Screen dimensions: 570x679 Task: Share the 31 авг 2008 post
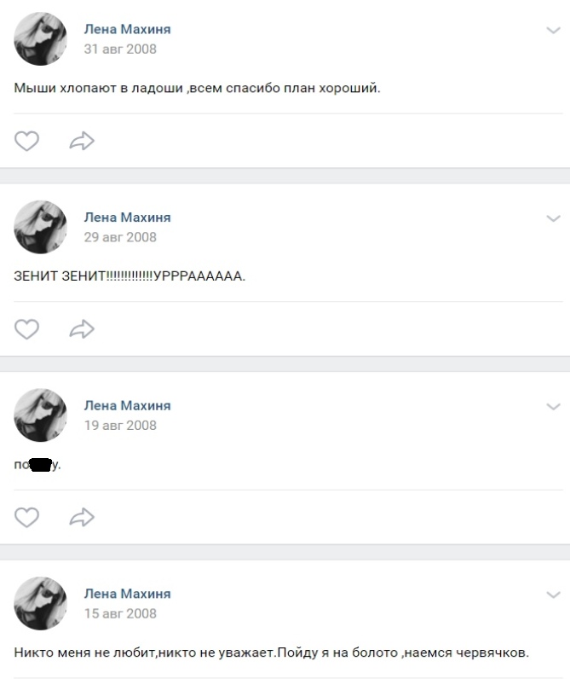(x=82, y=141)
